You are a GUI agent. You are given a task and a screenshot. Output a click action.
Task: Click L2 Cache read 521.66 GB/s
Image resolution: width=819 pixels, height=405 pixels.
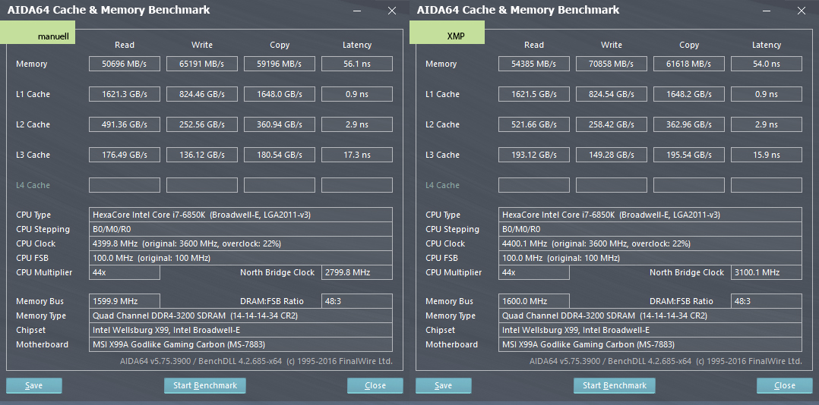click(534, 124)
